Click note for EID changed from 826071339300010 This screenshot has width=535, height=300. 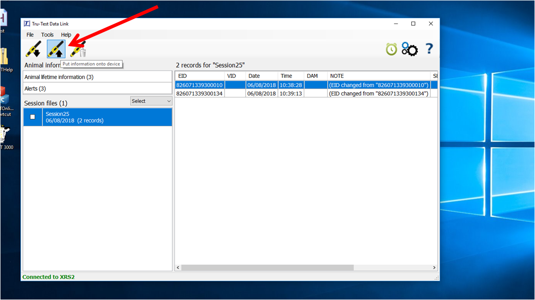pyautogui.click(x=379, y=85)
